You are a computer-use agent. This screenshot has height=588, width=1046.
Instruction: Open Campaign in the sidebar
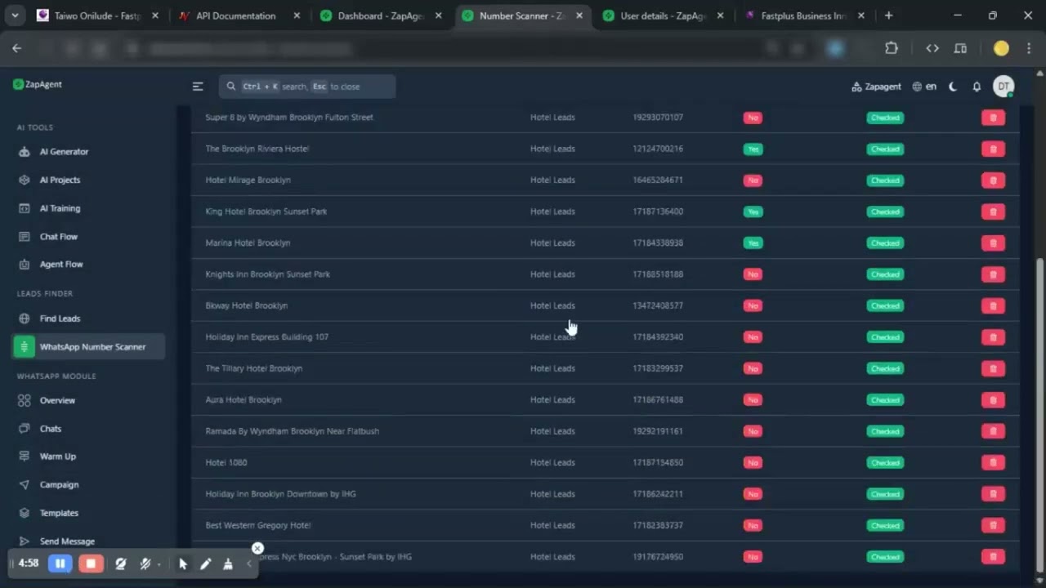pos(59,485)
